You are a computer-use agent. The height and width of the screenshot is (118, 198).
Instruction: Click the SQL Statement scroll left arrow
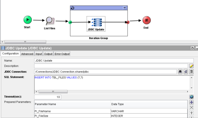(x=36, y=92)
